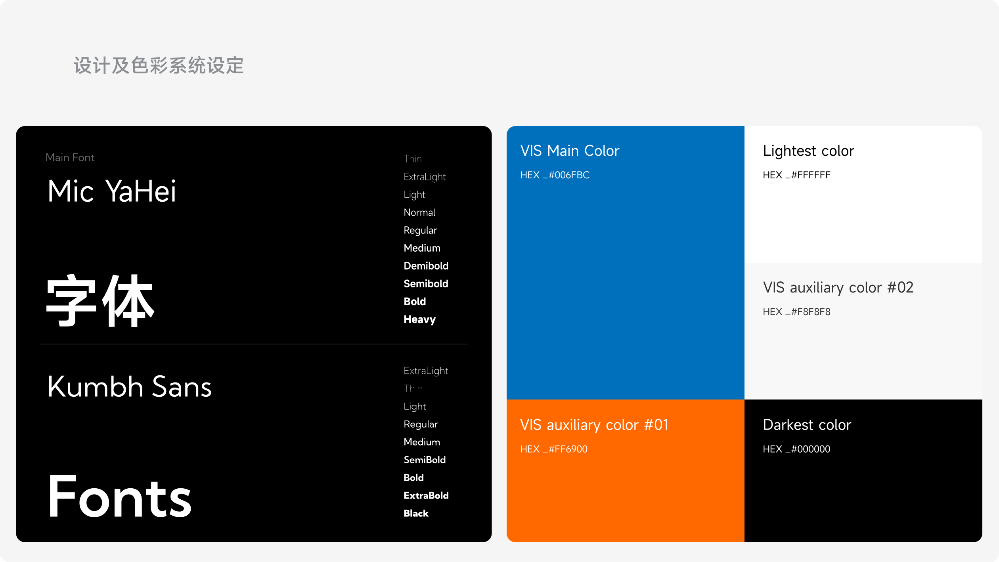Image resolution: width=999 pixels, height=562 pixels.
Task: Select the Mic YaHei font name
Action: 111,191
